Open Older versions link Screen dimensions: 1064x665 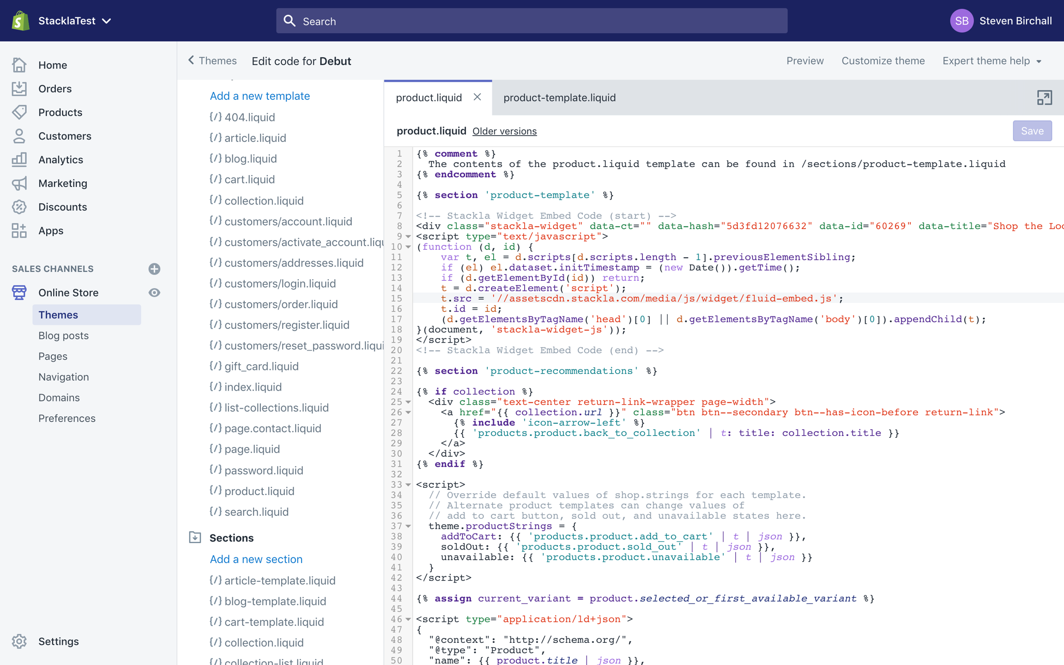504,131
